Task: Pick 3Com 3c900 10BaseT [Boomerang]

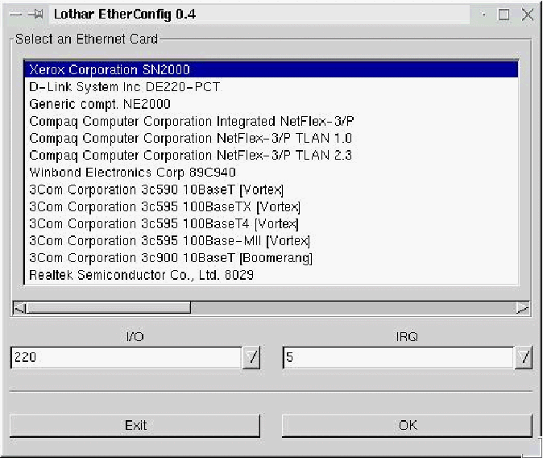Action: [x=271, y=257]
